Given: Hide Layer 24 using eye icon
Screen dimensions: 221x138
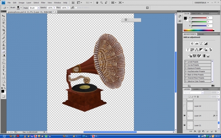Looking at the screenshot, I should [185, 116].
